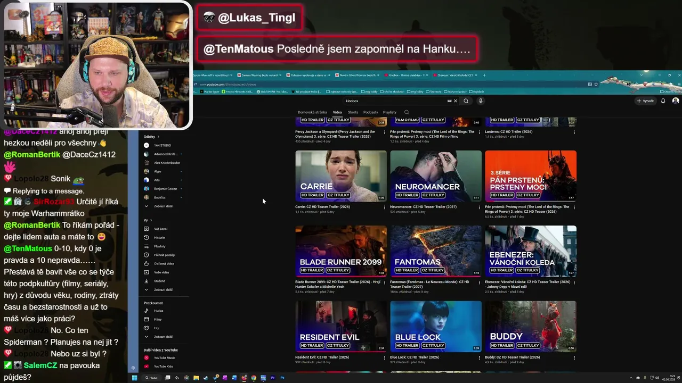The image size is (682, 383).
Task: Open Filmy under Prozkoumat
Action: pyautogui.click(x=158, y=319)
